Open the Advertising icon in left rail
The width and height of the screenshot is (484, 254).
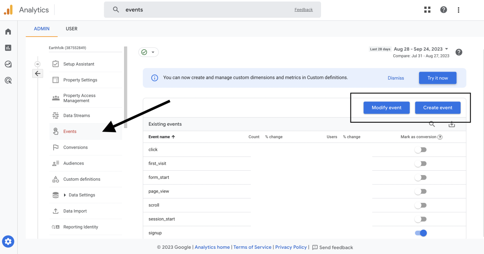8,81
